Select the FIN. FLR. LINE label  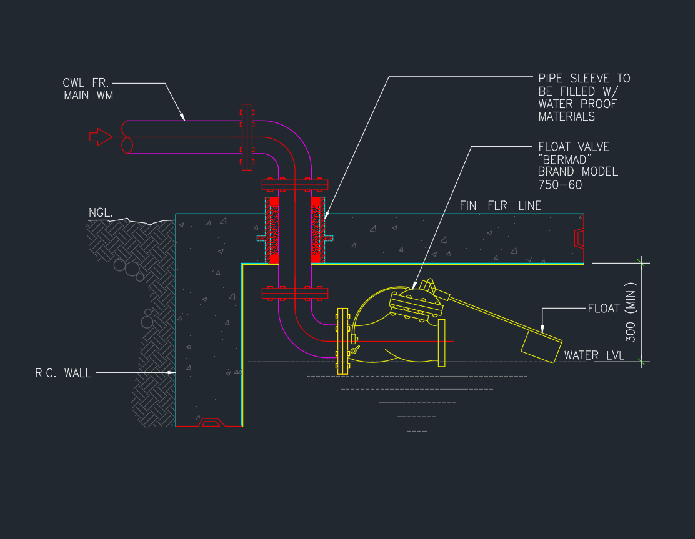point(500,205)
